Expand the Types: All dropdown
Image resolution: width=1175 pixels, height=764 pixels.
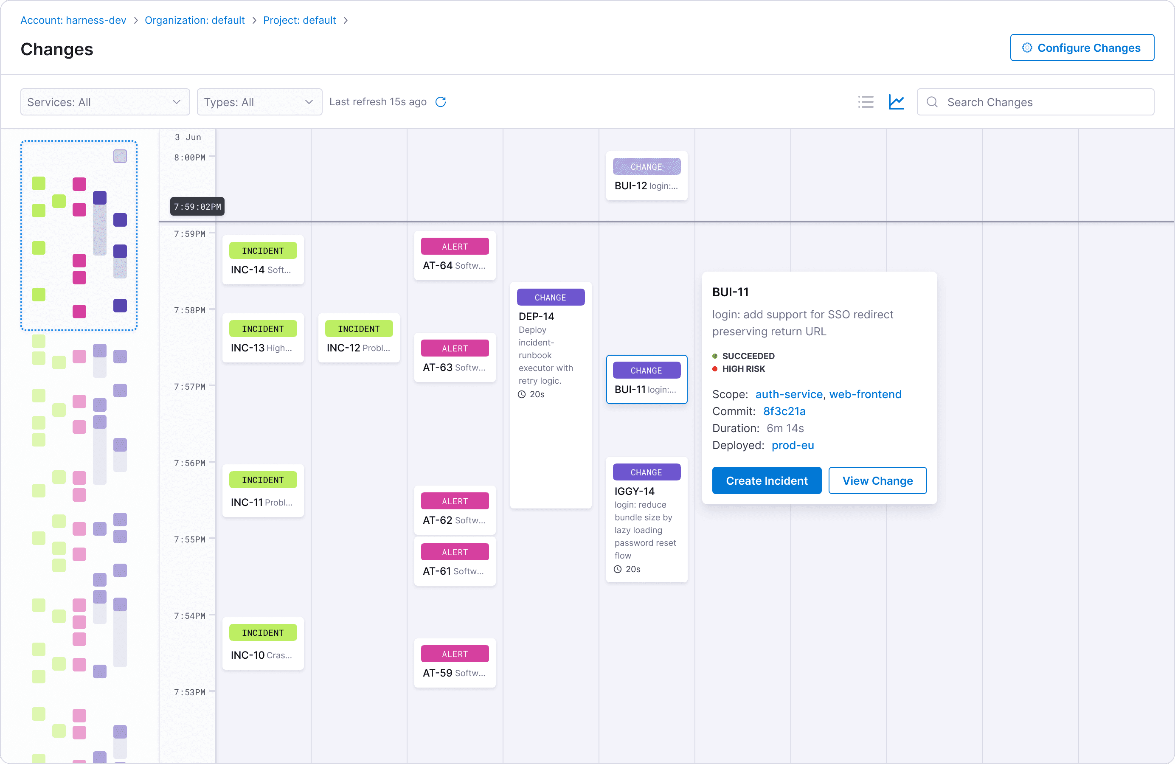pyautogui.click(x=259, y=102)
